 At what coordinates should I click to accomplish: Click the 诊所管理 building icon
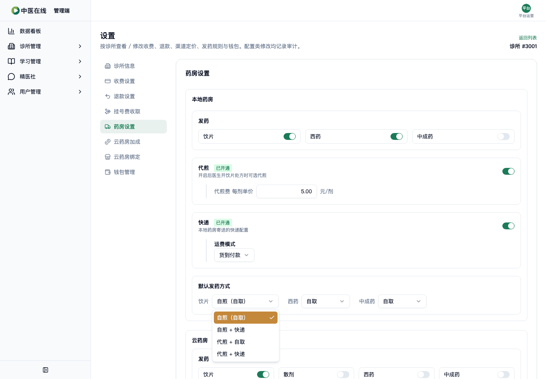pyautogui.click(x=11, y=46)
